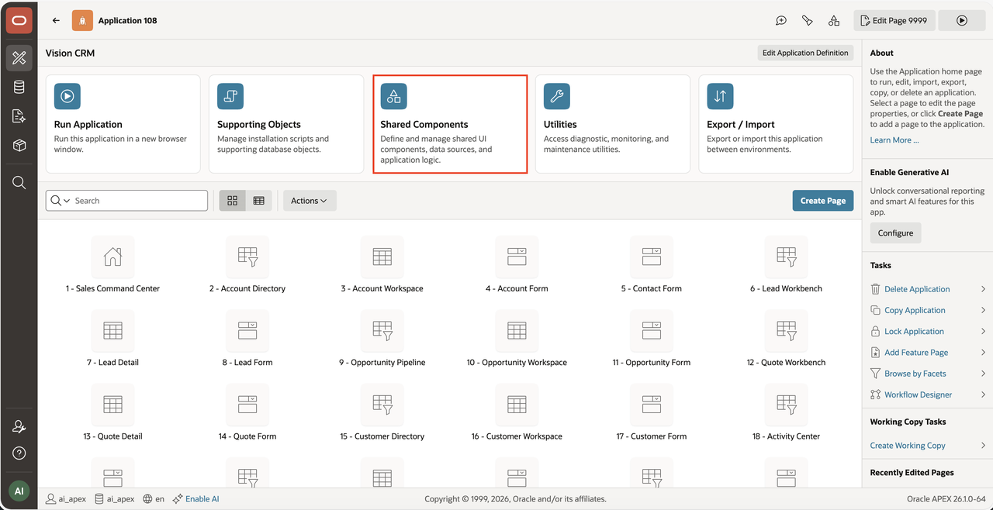The image size is (993, 510).
Task: Open the shared components shapes header icon
Action: pos(834,21)
